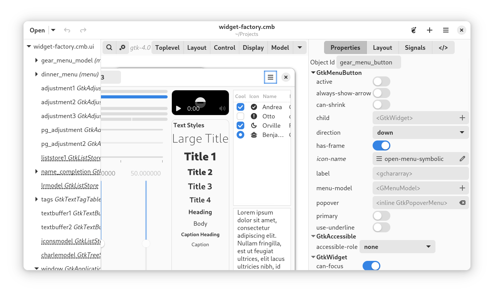Clear the popover property value
Viewport: 494px width, 296px height.
462,203
